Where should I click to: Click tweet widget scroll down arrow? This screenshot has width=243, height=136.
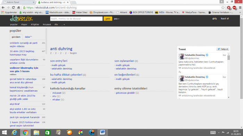(228, 97)
